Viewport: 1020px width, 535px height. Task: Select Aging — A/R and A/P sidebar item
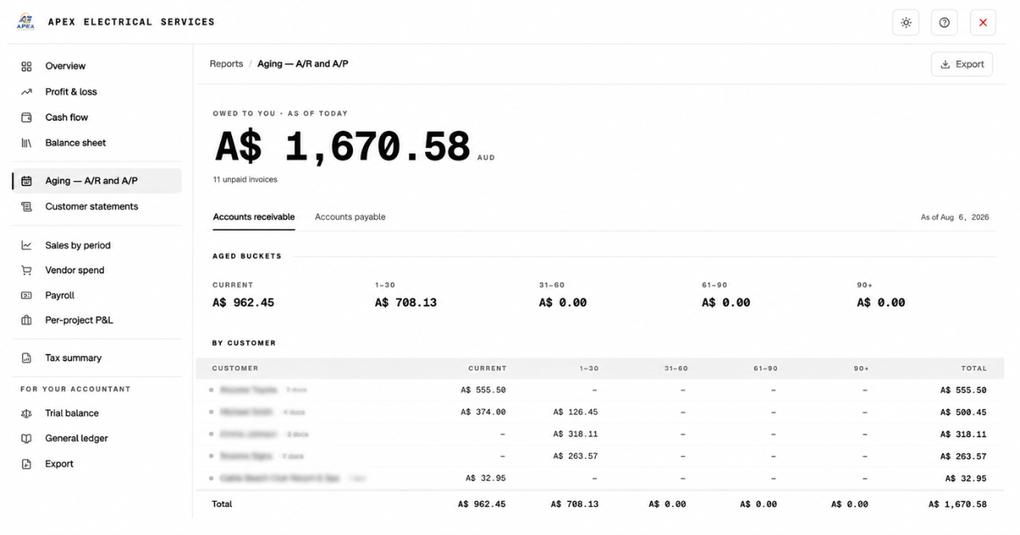coord(97,181)
